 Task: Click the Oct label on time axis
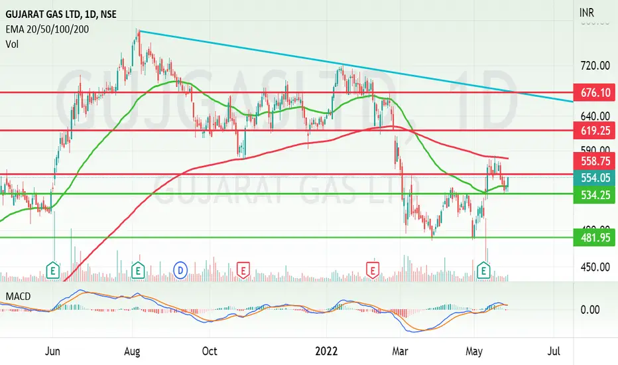point(210,351)
